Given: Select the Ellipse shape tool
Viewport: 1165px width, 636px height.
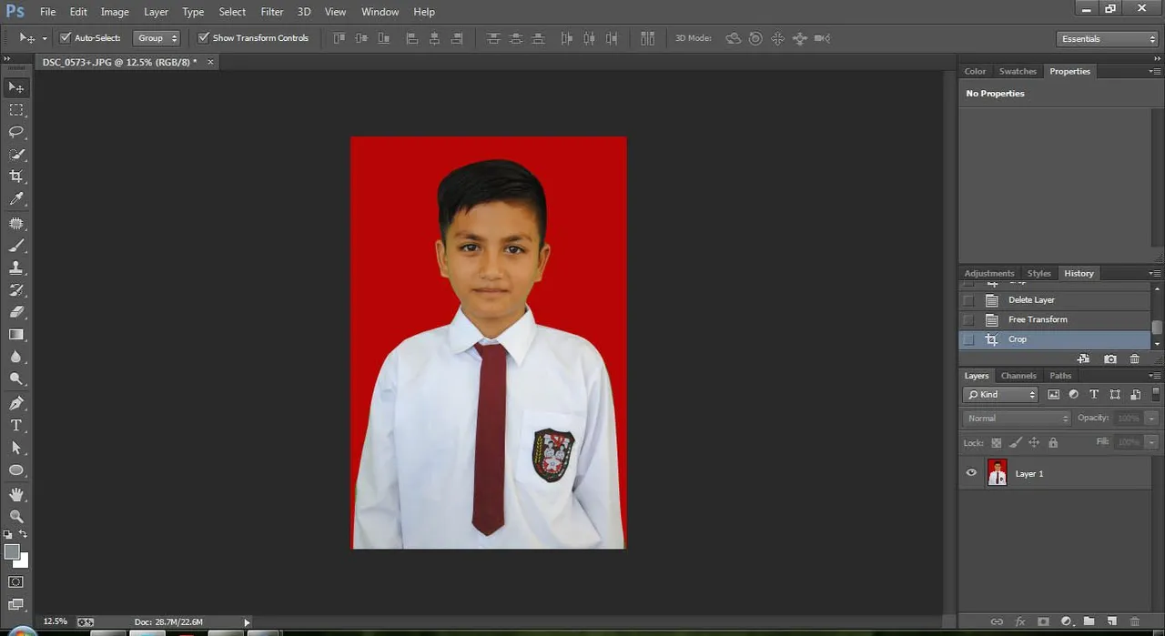Looking at the screenshot, I should pos(16,470).
